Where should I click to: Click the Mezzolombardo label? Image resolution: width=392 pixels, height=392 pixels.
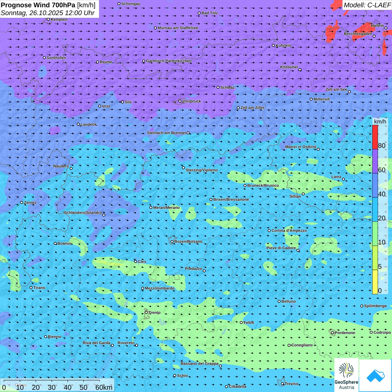(x=160, y=288)
